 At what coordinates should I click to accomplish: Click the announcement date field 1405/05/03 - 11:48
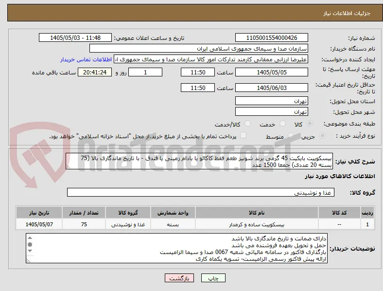(x=75, y=37)
